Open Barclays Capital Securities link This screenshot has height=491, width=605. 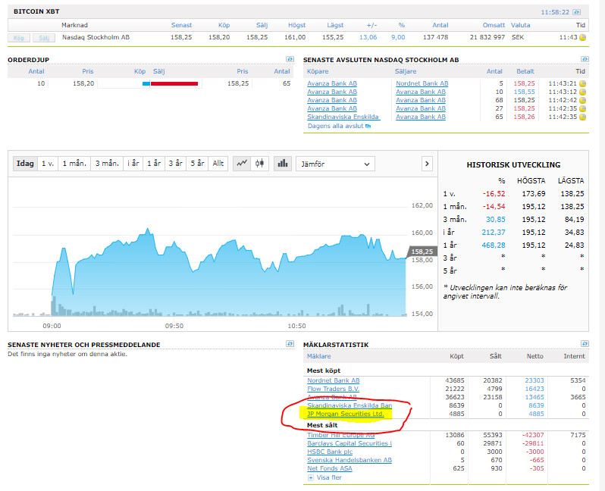coord(350,443)
